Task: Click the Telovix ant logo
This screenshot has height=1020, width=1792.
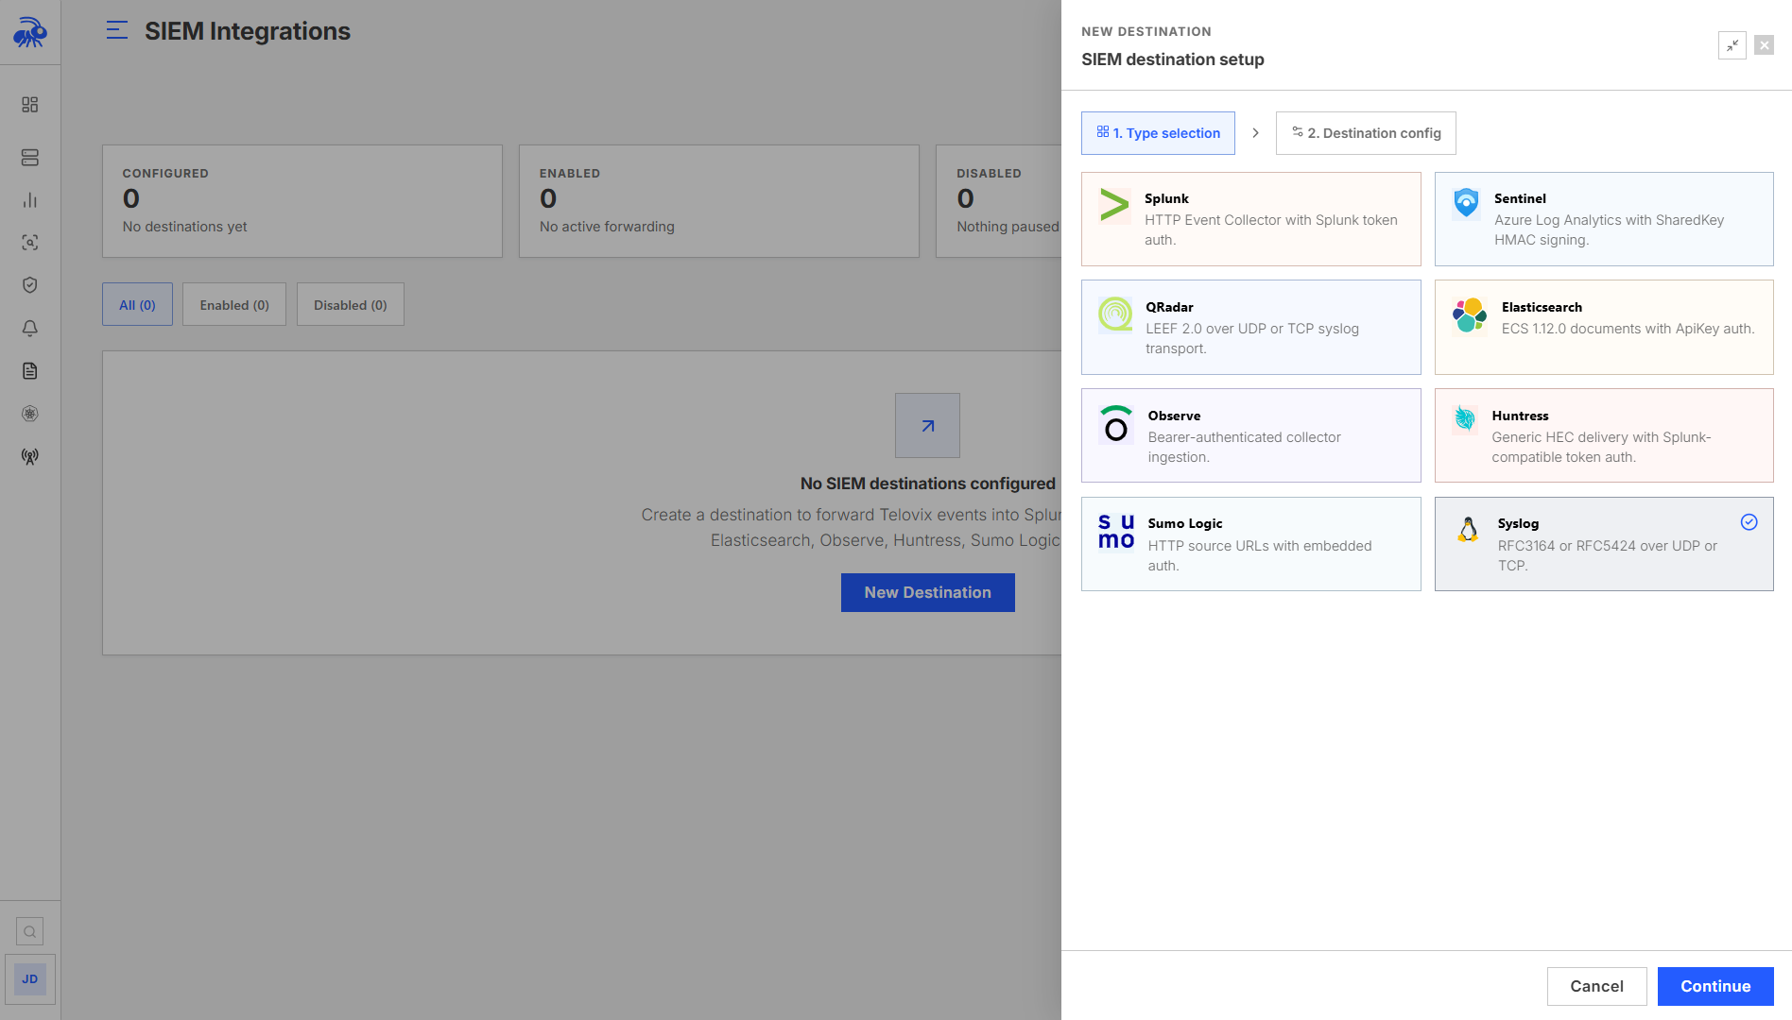Action: click(30, 32)
